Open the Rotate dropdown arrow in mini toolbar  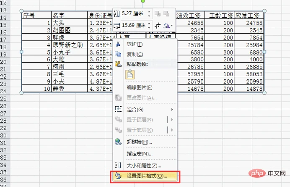(172, 26)
